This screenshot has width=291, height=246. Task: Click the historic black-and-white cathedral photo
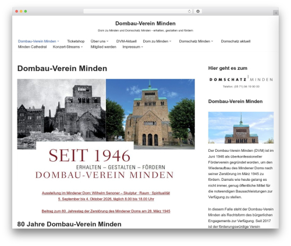(x=62, y=110)
